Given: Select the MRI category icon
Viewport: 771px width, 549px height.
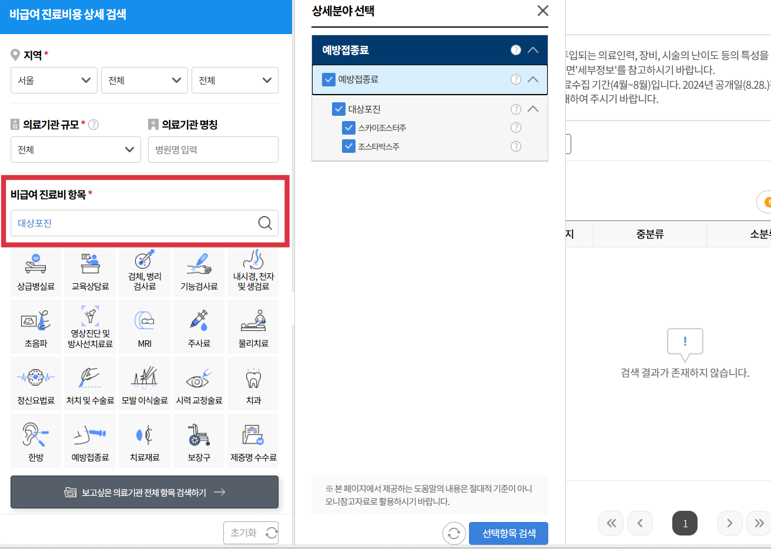Looking at the screenshot, I should click(x=144, y=326).
